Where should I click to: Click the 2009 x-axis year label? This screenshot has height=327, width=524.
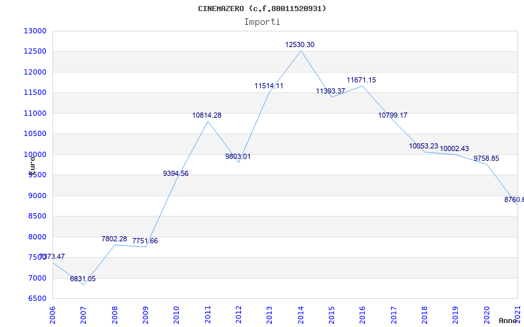click(x=145, y=315)
